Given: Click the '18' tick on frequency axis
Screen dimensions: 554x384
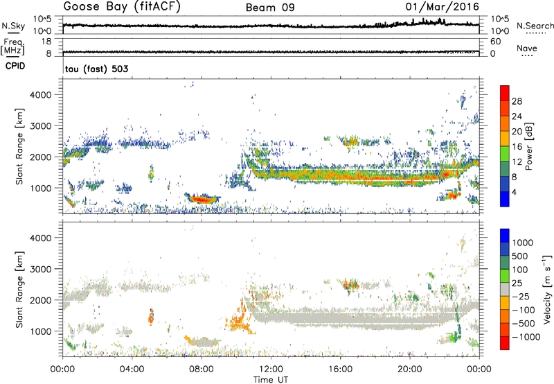Looking at the screenshot, I should [46, 42].
